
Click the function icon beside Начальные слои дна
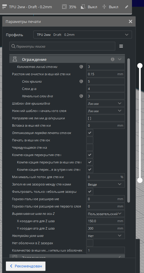[81, 96]
